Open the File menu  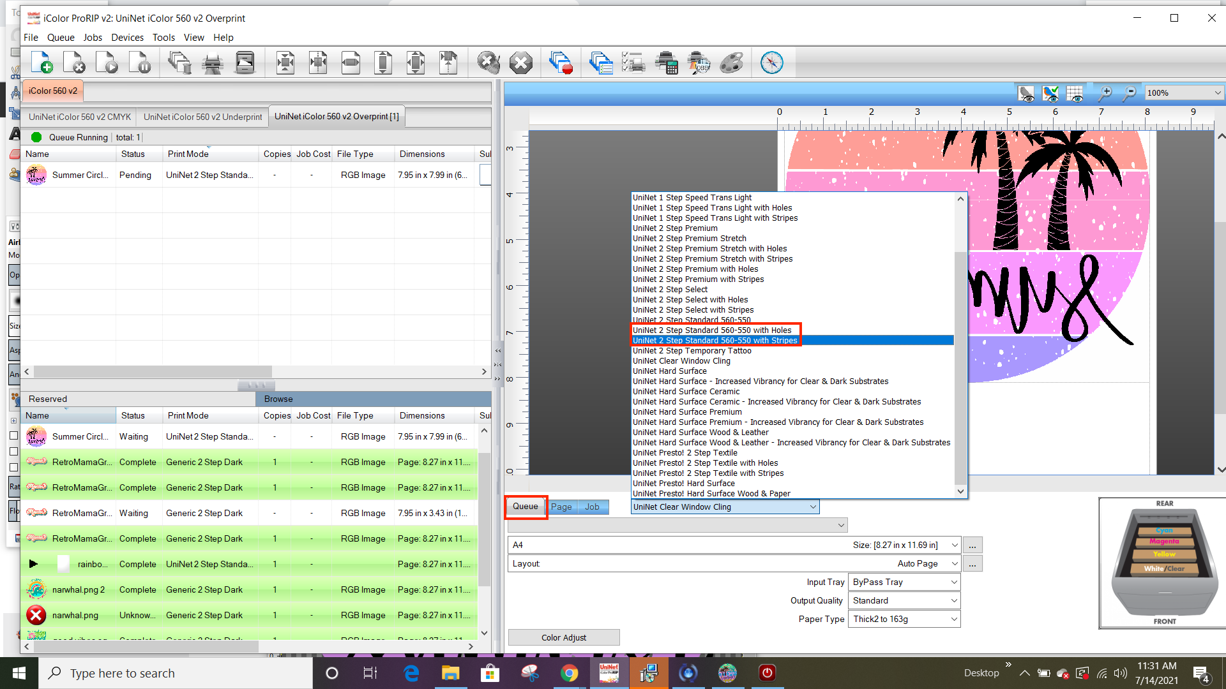(31, 37)
